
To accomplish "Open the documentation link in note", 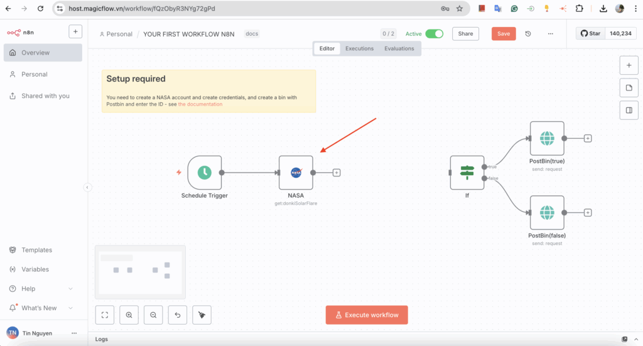I will pyautogui.click(x=200, y=104).
